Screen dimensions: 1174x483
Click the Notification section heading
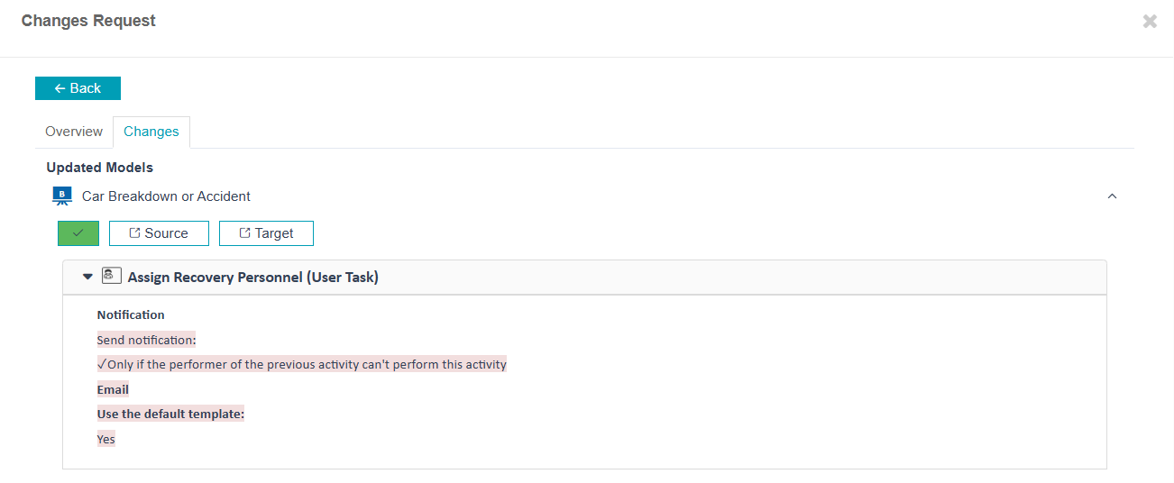pyautogui.click(x=131, y=315)
